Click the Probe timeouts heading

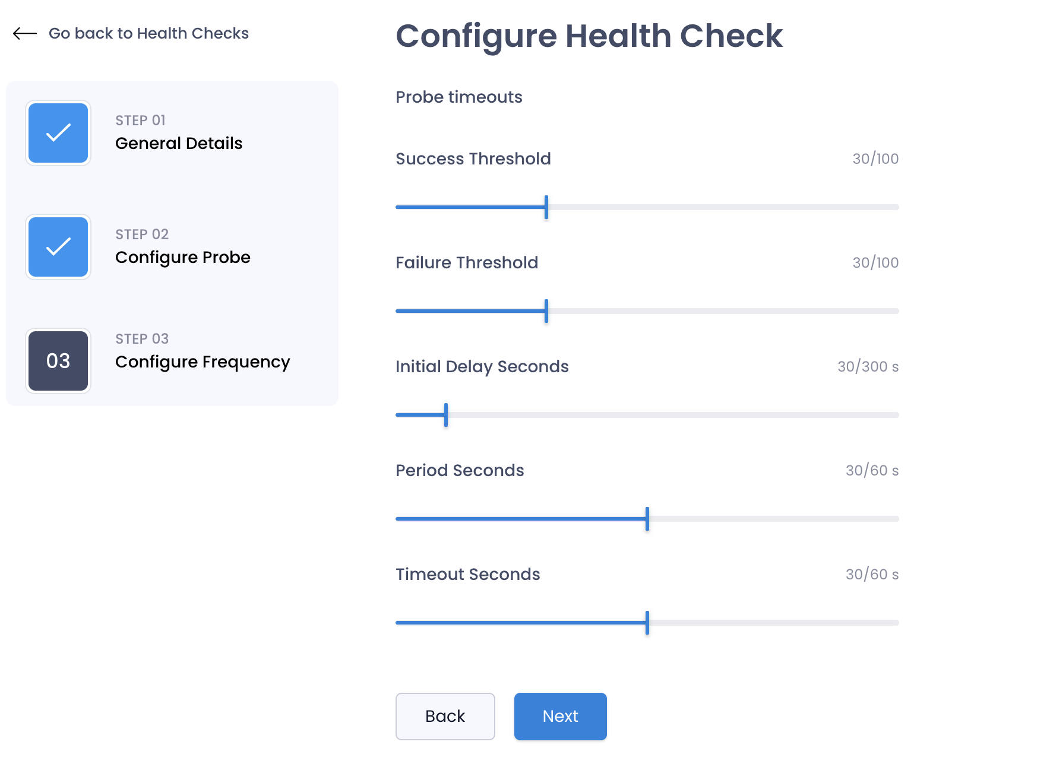click(x=459, y=97)
